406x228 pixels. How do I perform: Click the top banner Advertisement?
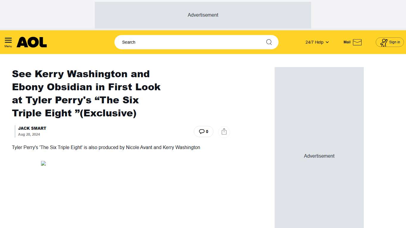[x=203, y=15]
